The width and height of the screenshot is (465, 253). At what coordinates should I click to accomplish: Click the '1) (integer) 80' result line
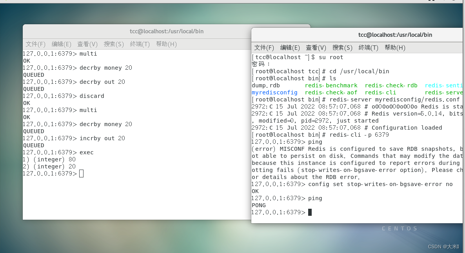pyautogui.click(x=49, y=159)
